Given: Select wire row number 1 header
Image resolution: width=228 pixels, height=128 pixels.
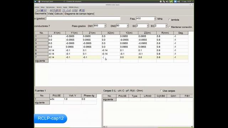Looking at the screenshot, I should 41,36.
